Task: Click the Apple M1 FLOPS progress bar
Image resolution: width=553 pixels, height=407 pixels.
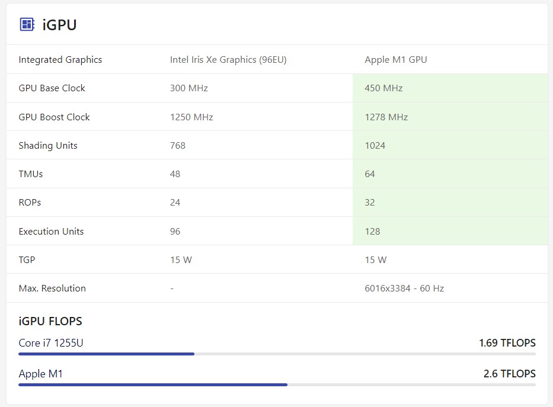Action: pyautogui.click(x=277, y=384)
